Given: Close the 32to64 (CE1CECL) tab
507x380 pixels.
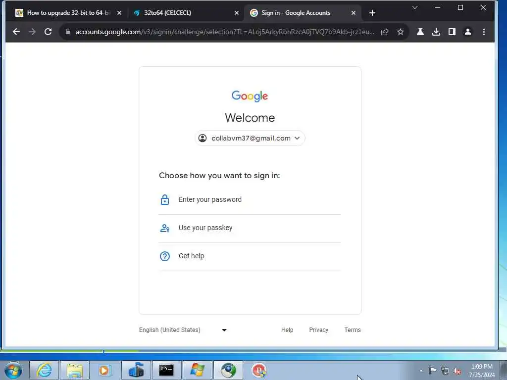Looking at the screenshot, I should click(236, 13).
